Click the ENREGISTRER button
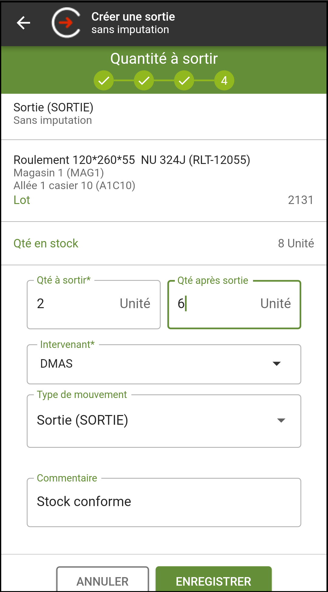Image resolution: width=328 pixels, height=592 pixels. click(214, 579)
